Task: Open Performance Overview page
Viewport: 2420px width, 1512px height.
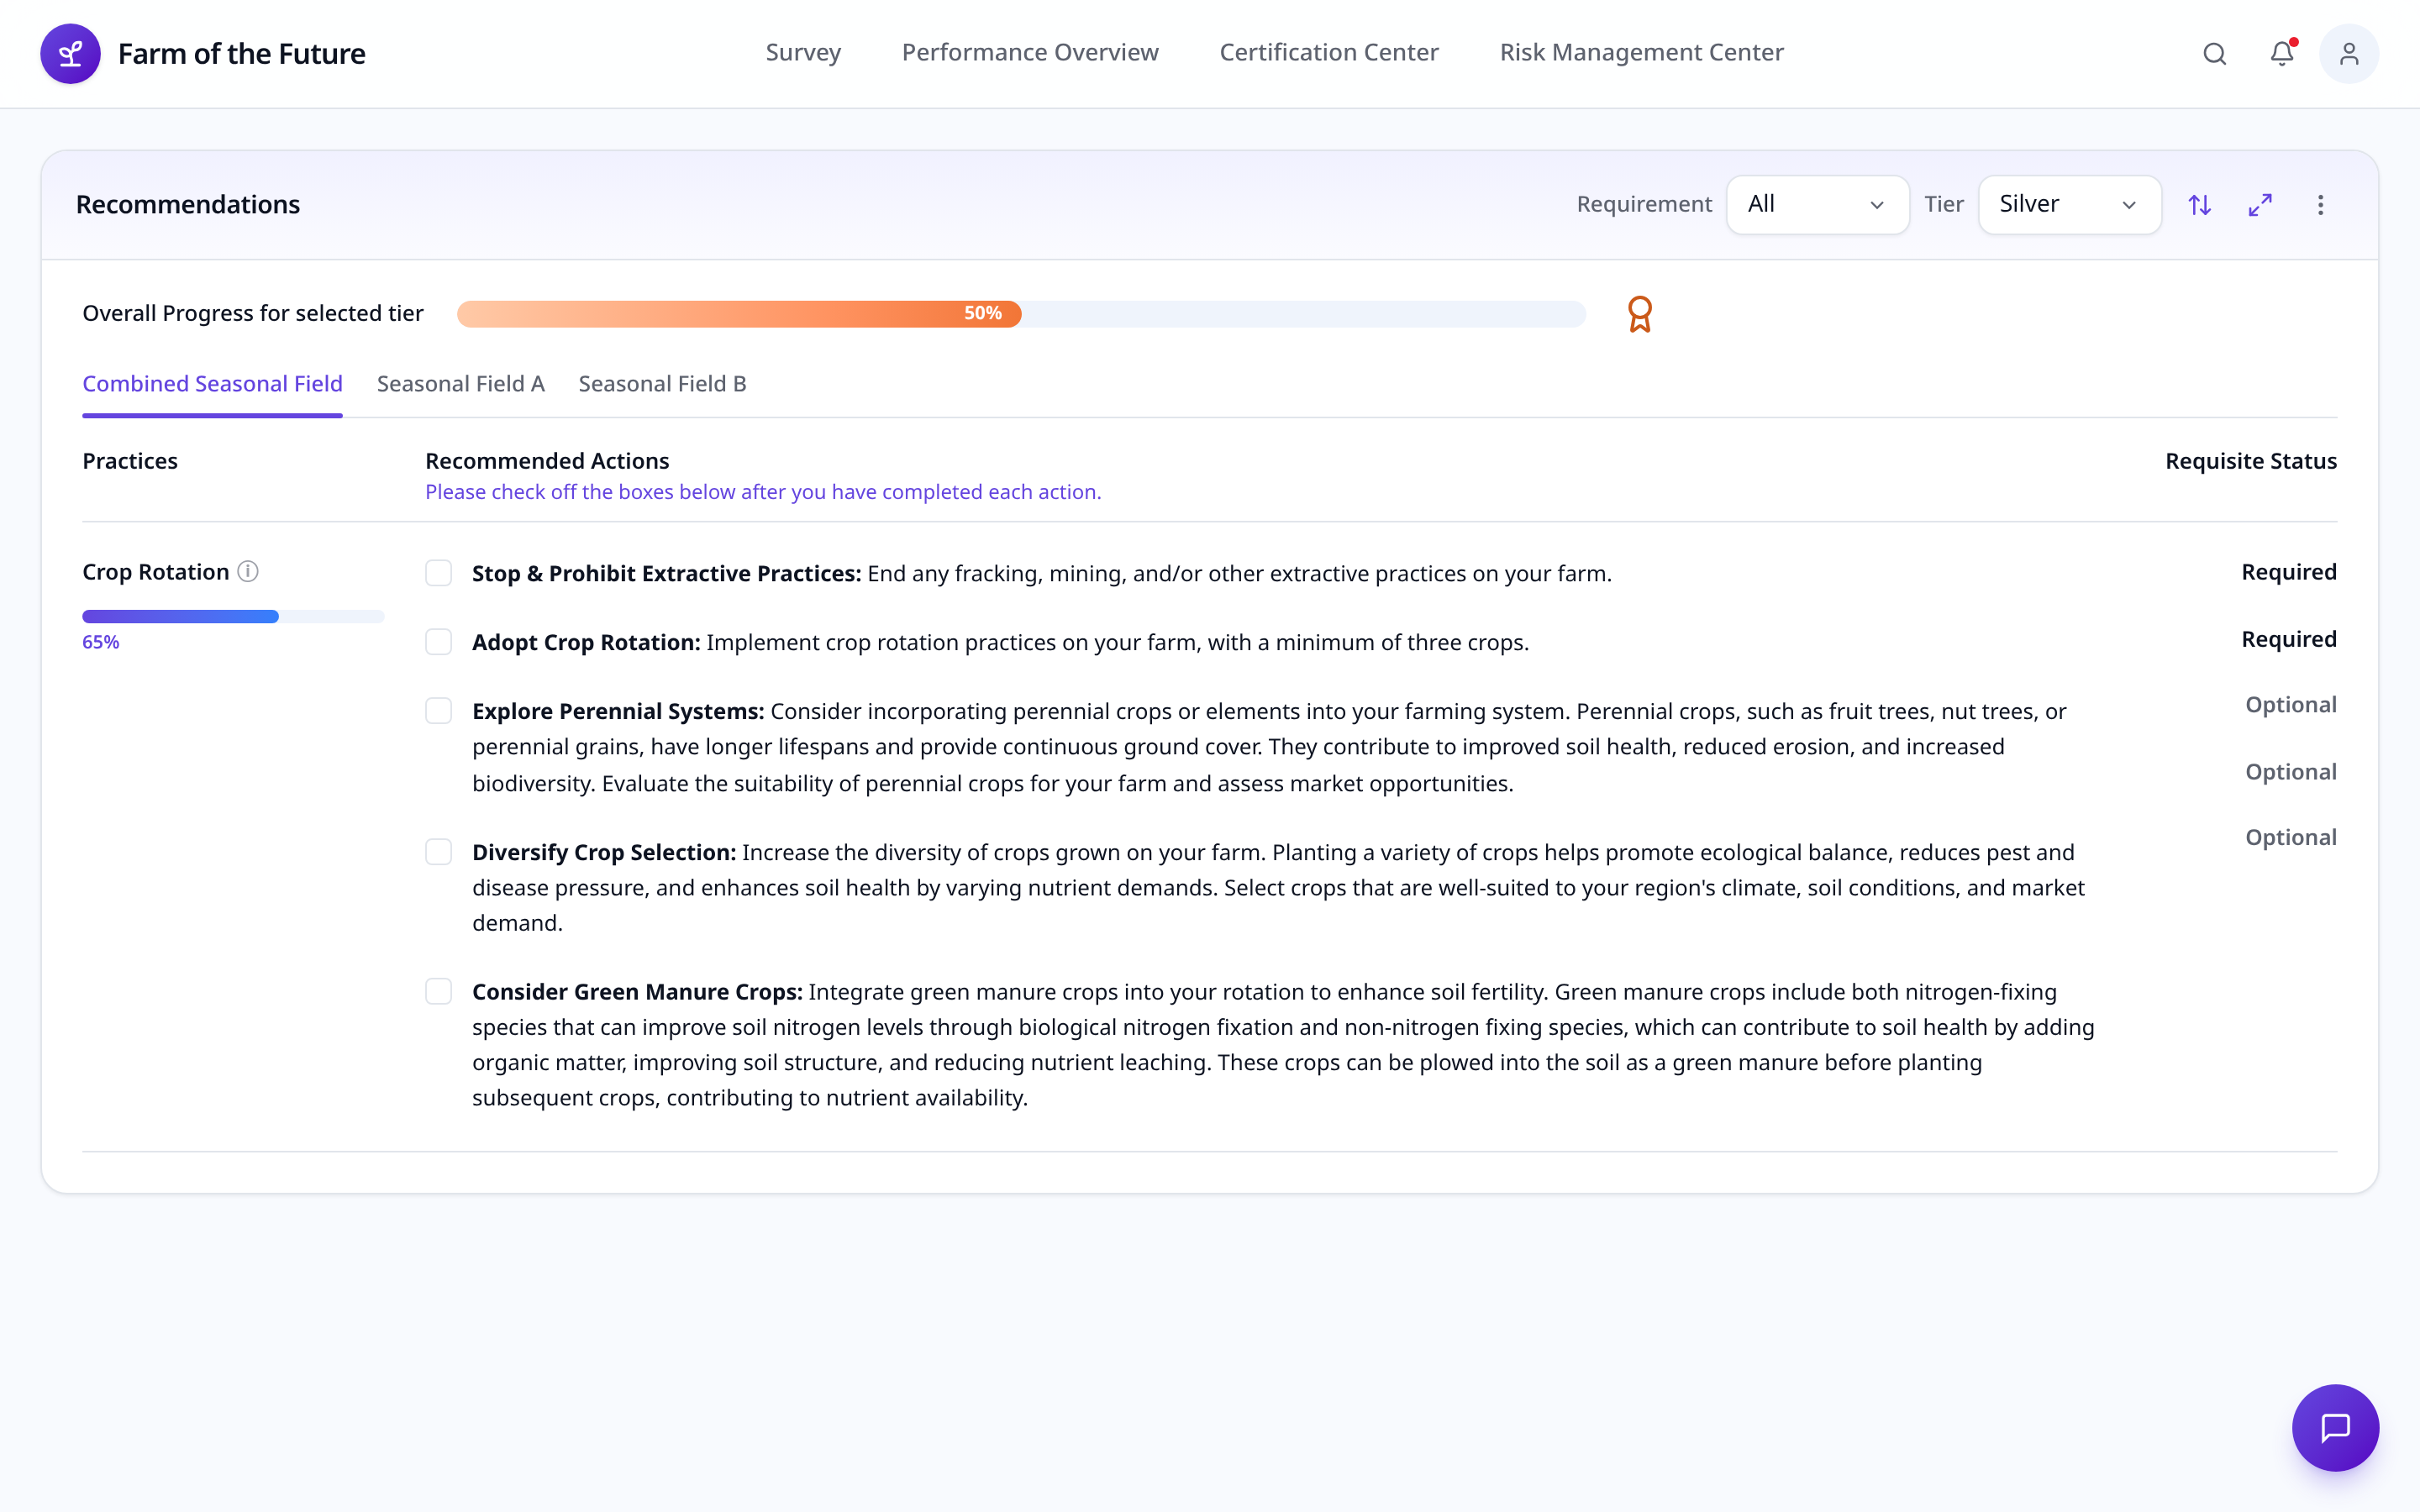Action: point(1030,52)
